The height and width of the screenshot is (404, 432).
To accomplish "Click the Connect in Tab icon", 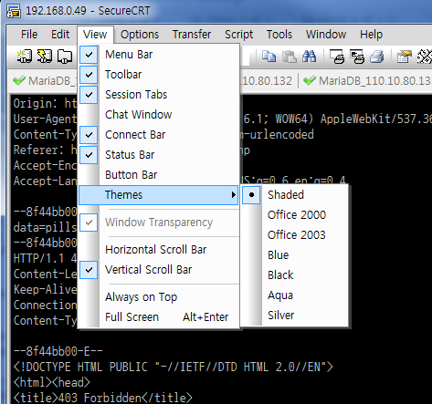I will 65,57.
